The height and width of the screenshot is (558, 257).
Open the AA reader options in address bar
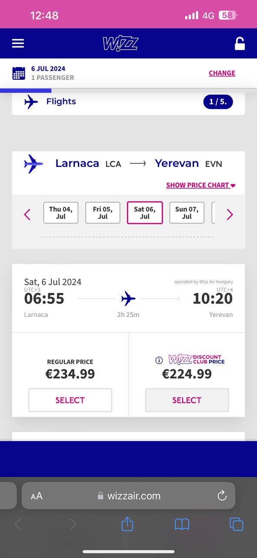tap(37, 496)
